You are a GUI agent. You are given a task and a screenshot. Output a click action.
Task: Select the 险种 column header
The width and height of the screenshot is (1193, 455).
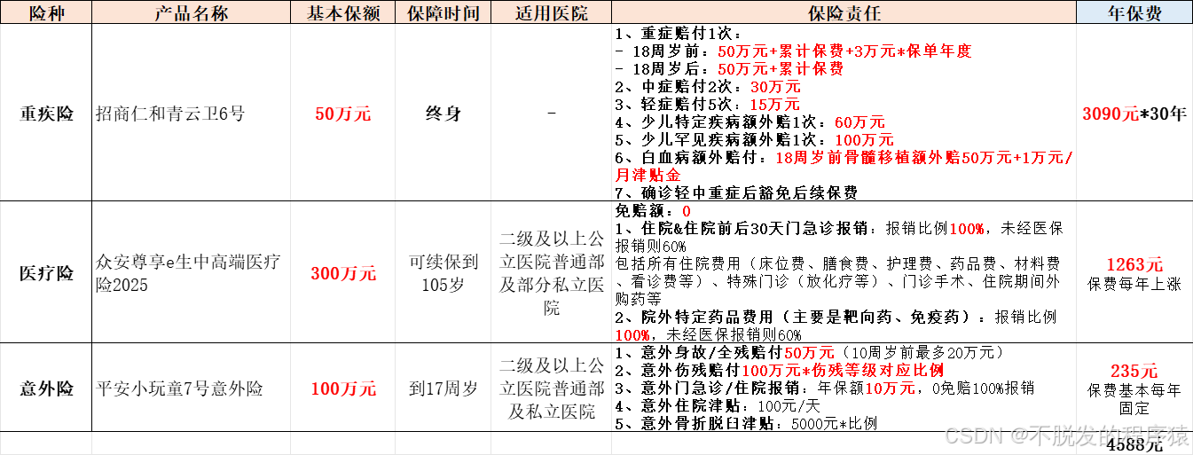click(46, 12)
